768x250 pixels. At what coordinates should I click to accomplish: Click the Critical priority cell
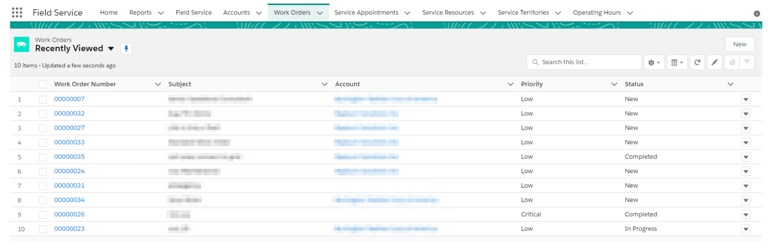point(531,214)
